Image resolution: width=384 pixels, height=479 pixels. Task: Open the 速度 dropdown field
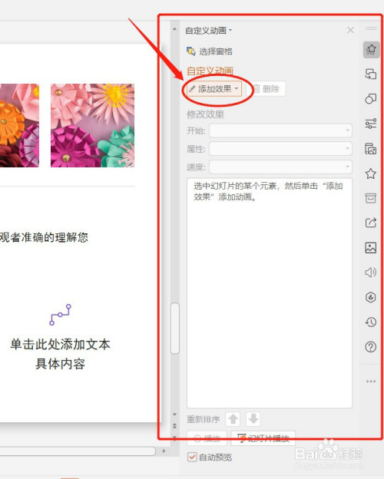tap(280, 167)
